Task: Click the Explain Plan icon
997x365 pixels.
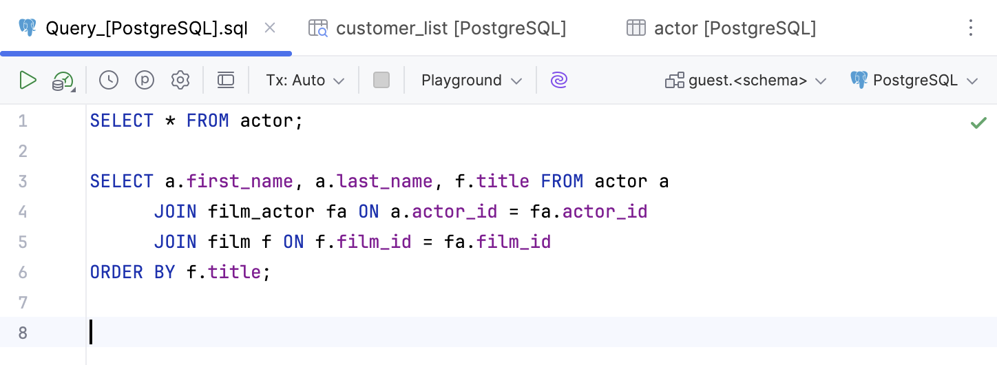Action: [63, 81]
